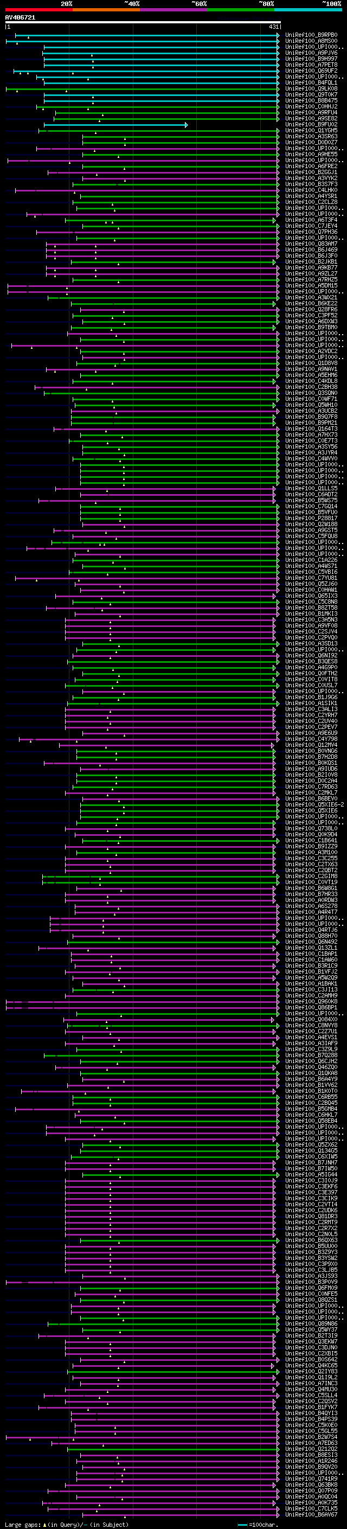Select label UniRef100_Q28FR6
The image size is (347, 1529).
[x=311, y=309]
